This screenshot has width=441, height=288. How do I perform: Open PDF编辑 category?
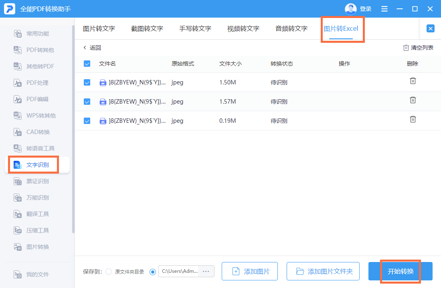[x=31, y=99]
